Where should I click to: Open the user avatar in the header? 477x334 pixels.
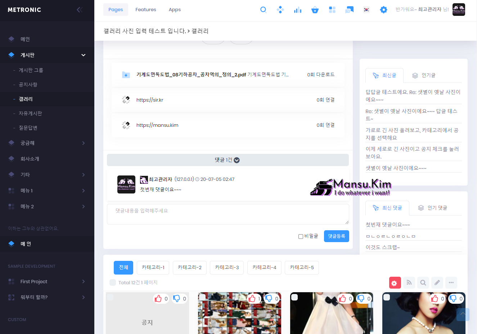(459, 10)
